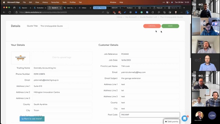Click the uploaded company logo thumbnail
The image size is (220, 124).
tap(21, 58)
